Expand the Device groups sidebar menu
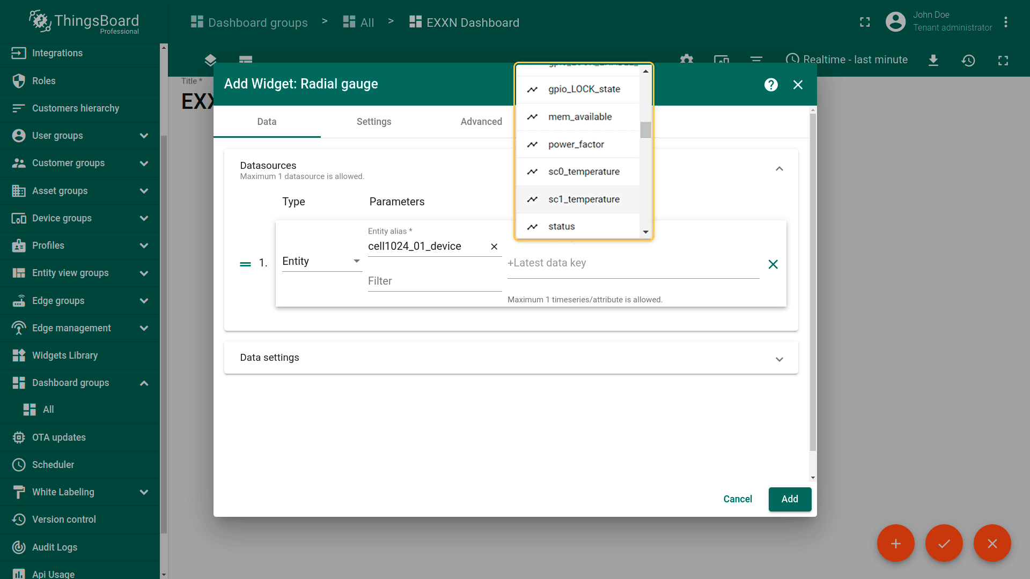 tap(144, 218)
